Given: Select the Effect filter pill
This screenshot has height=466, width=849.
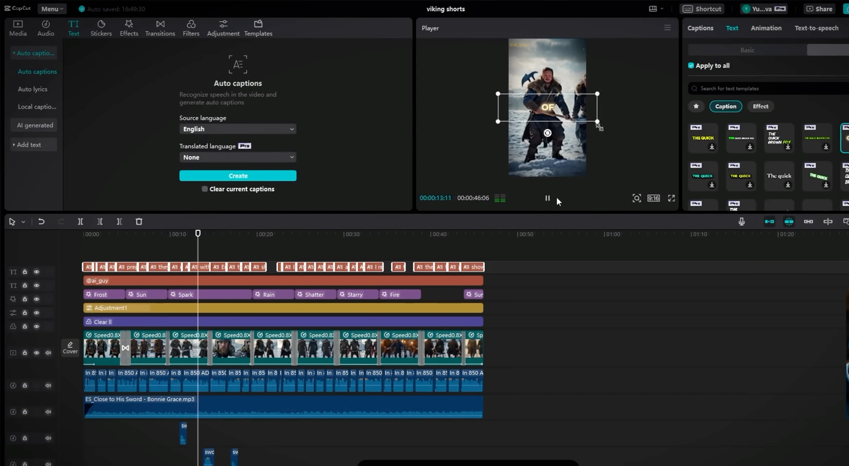Looking at the screenshot, I should pyautogui.click(x=760, y=106).
